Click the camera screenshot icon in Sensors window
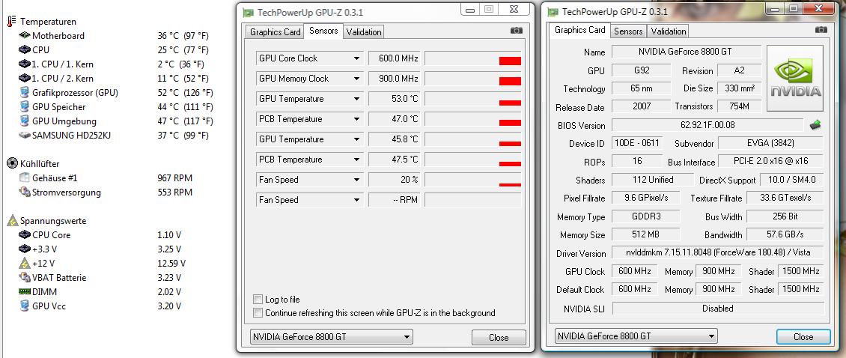The width and height of the screenshot is (846, 358). [517, 31]
